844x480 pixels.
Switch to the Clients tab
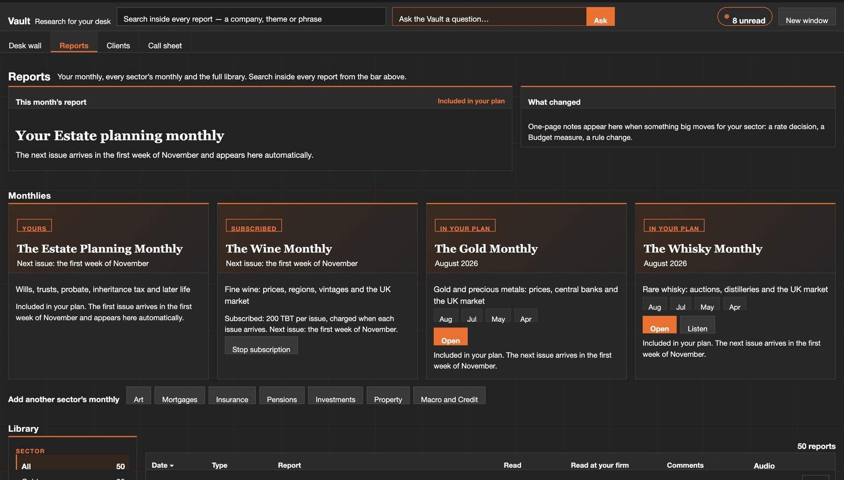tap(118, 45)
